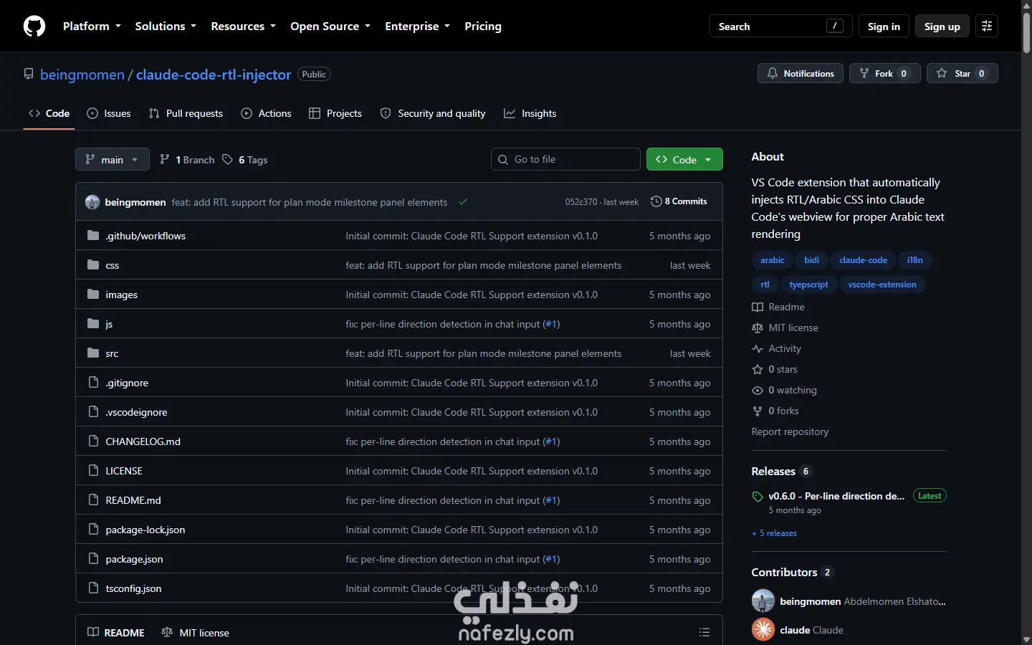
Task: Click the CHANGELOG.md file icon
Action: pyautogui.click(x=93, y=441)
